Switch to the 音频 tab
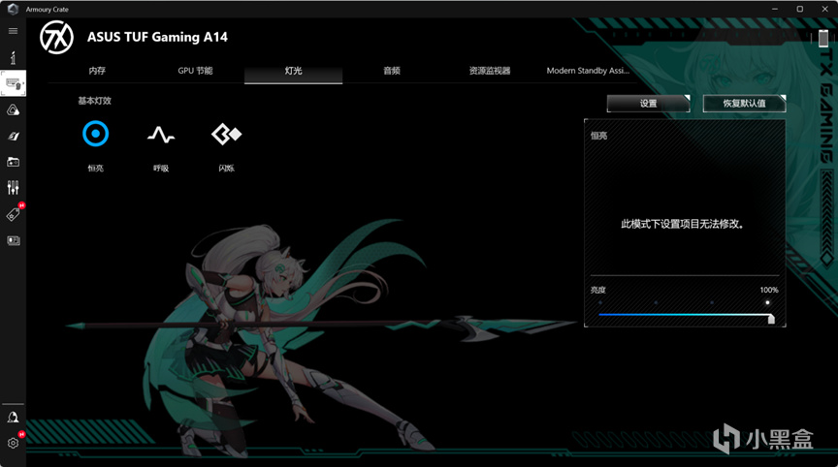838x467 pixels. coord(392,71)
